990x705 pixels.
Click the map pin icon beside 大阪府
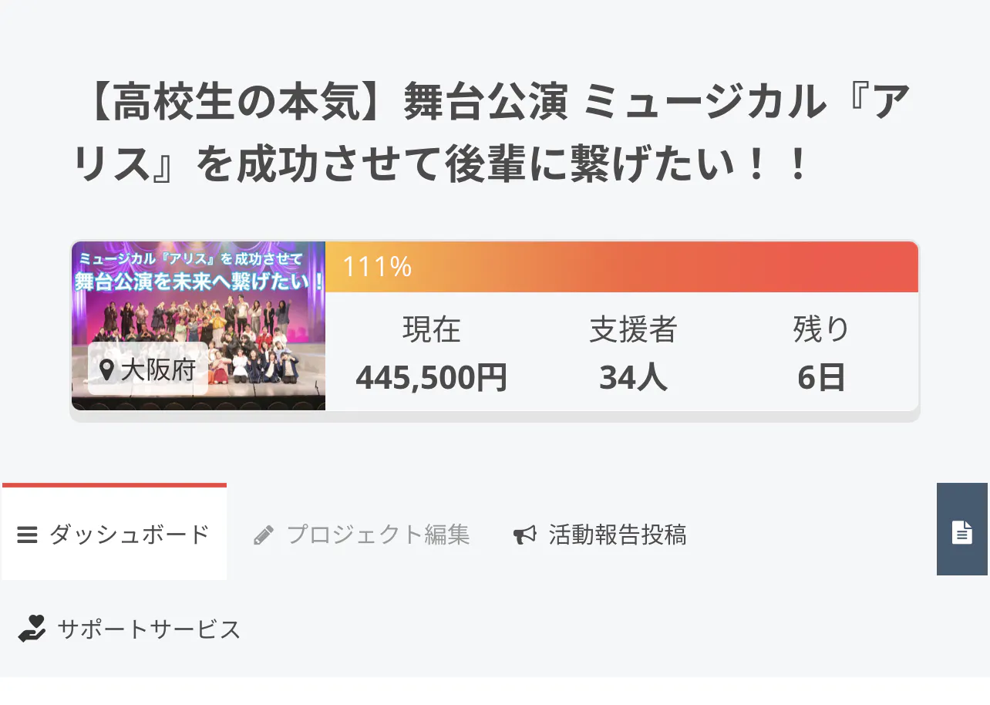(108, 369)
